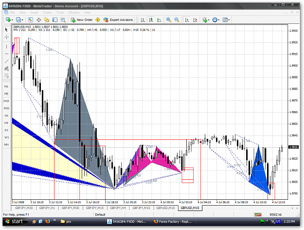Open the Navigator favorites icon
The width and height of the screenshot is (304, 230).
click(47, 20)
